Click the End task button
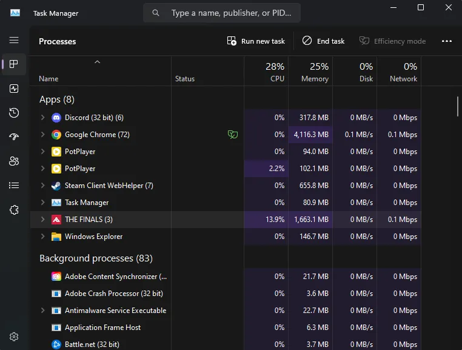462x350 pixels. (323, 41)
